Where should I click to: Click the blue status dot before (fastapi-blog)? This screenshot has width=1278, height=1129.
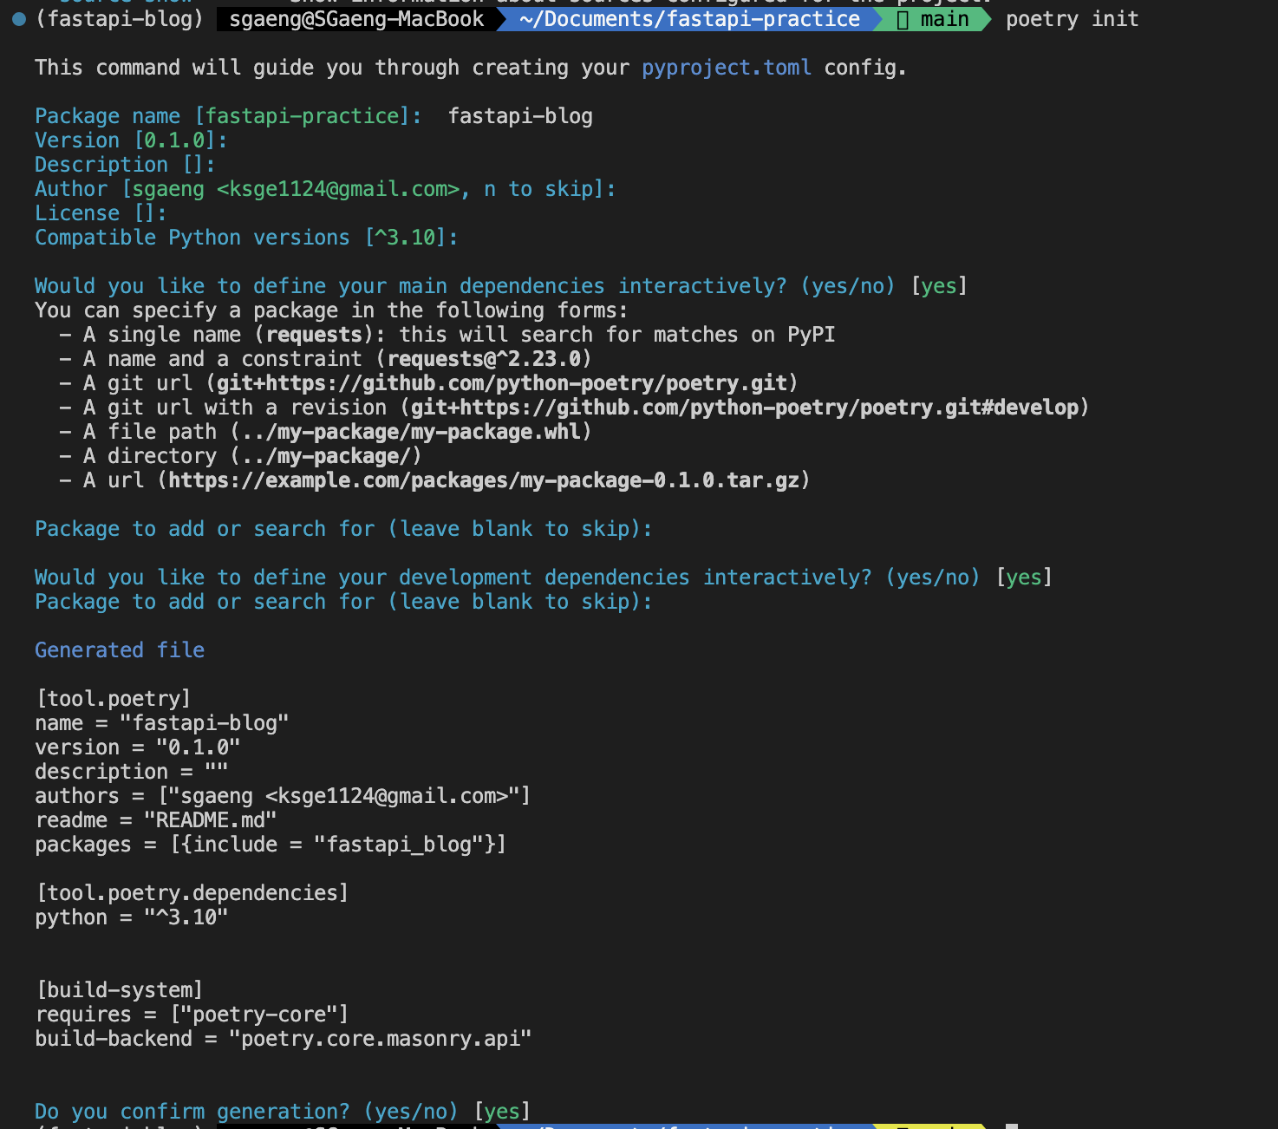coord(19,19)
